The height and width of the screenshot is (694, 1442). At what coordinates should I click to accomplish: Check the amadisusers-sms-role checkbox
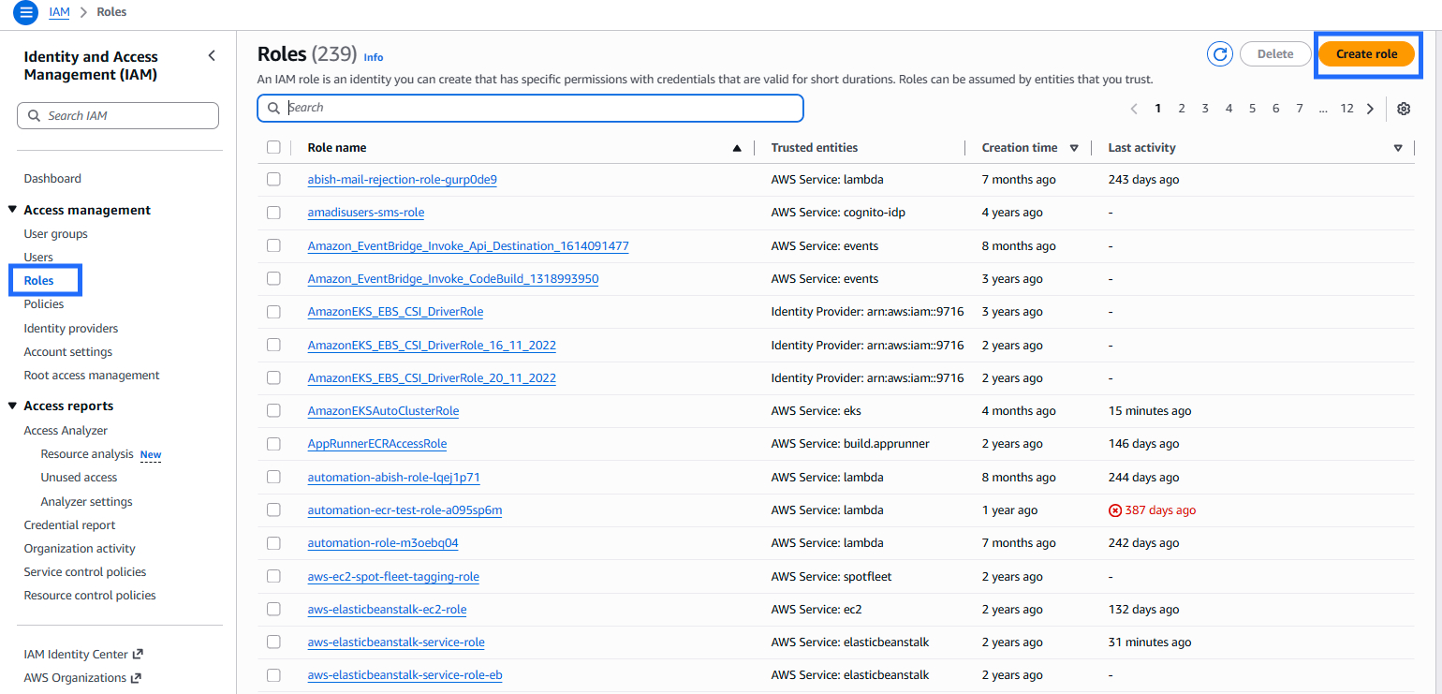coord(273,213)
